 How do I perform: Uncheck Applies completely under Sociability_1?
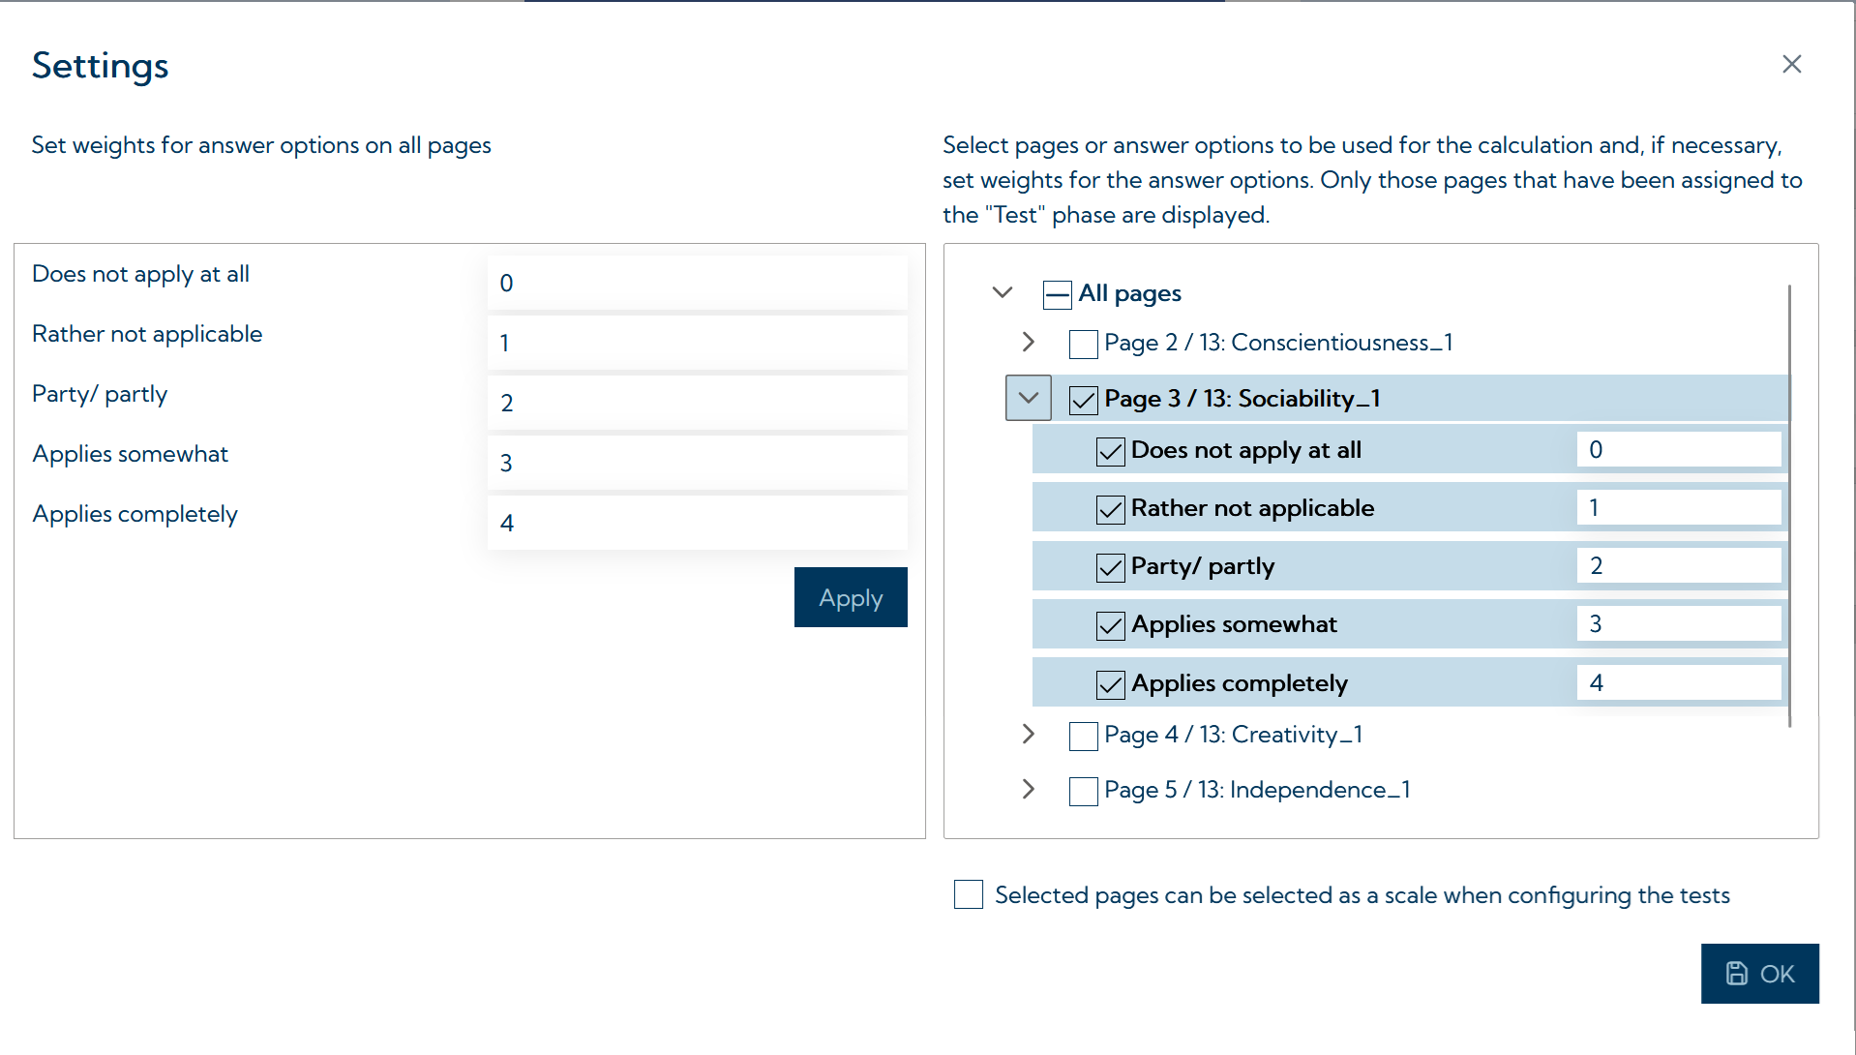pos(1110,683)
